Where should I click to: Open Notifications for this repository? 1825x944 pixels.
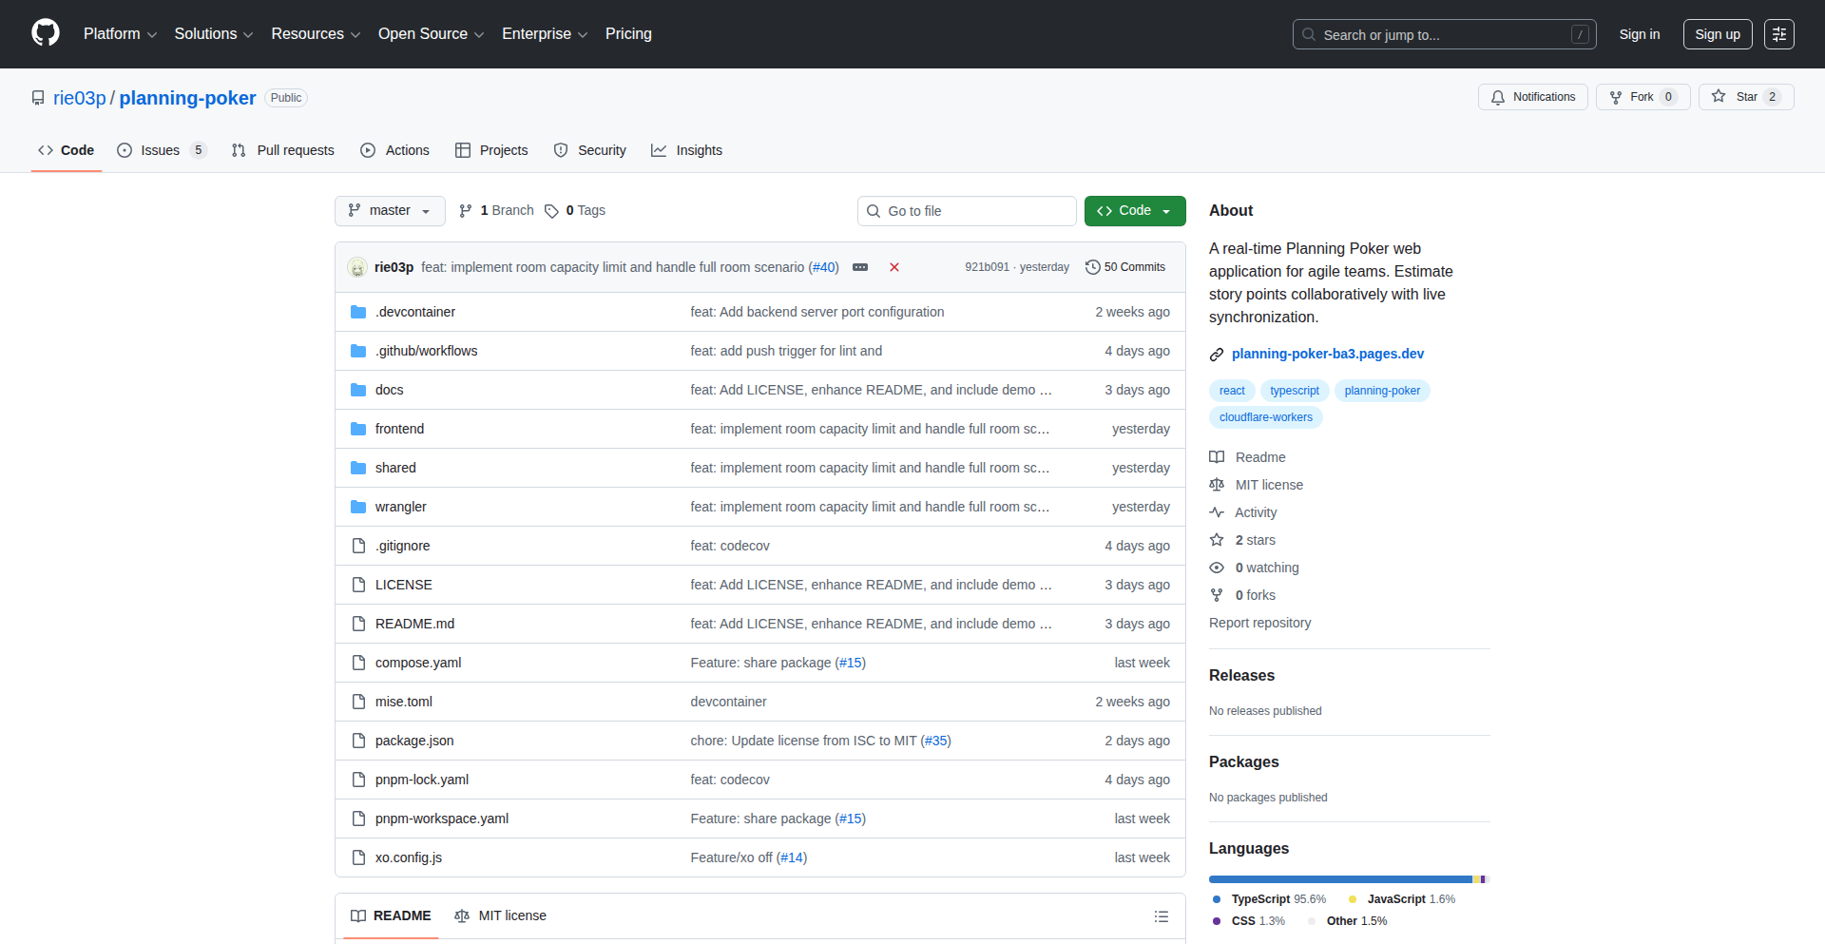pos(1532,97)
